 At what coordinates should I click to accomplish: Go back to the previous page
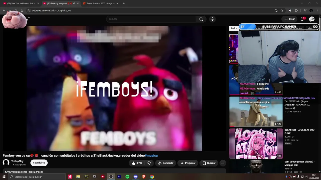[x=4, y=10]
